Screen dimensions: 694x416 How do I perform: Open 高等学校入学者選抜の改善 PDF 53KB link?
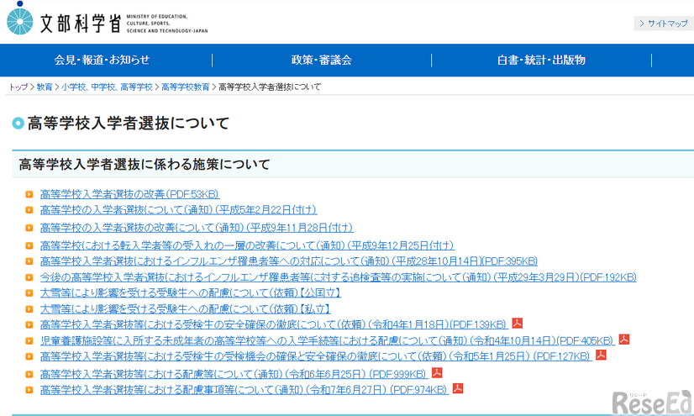pos(129,194)
